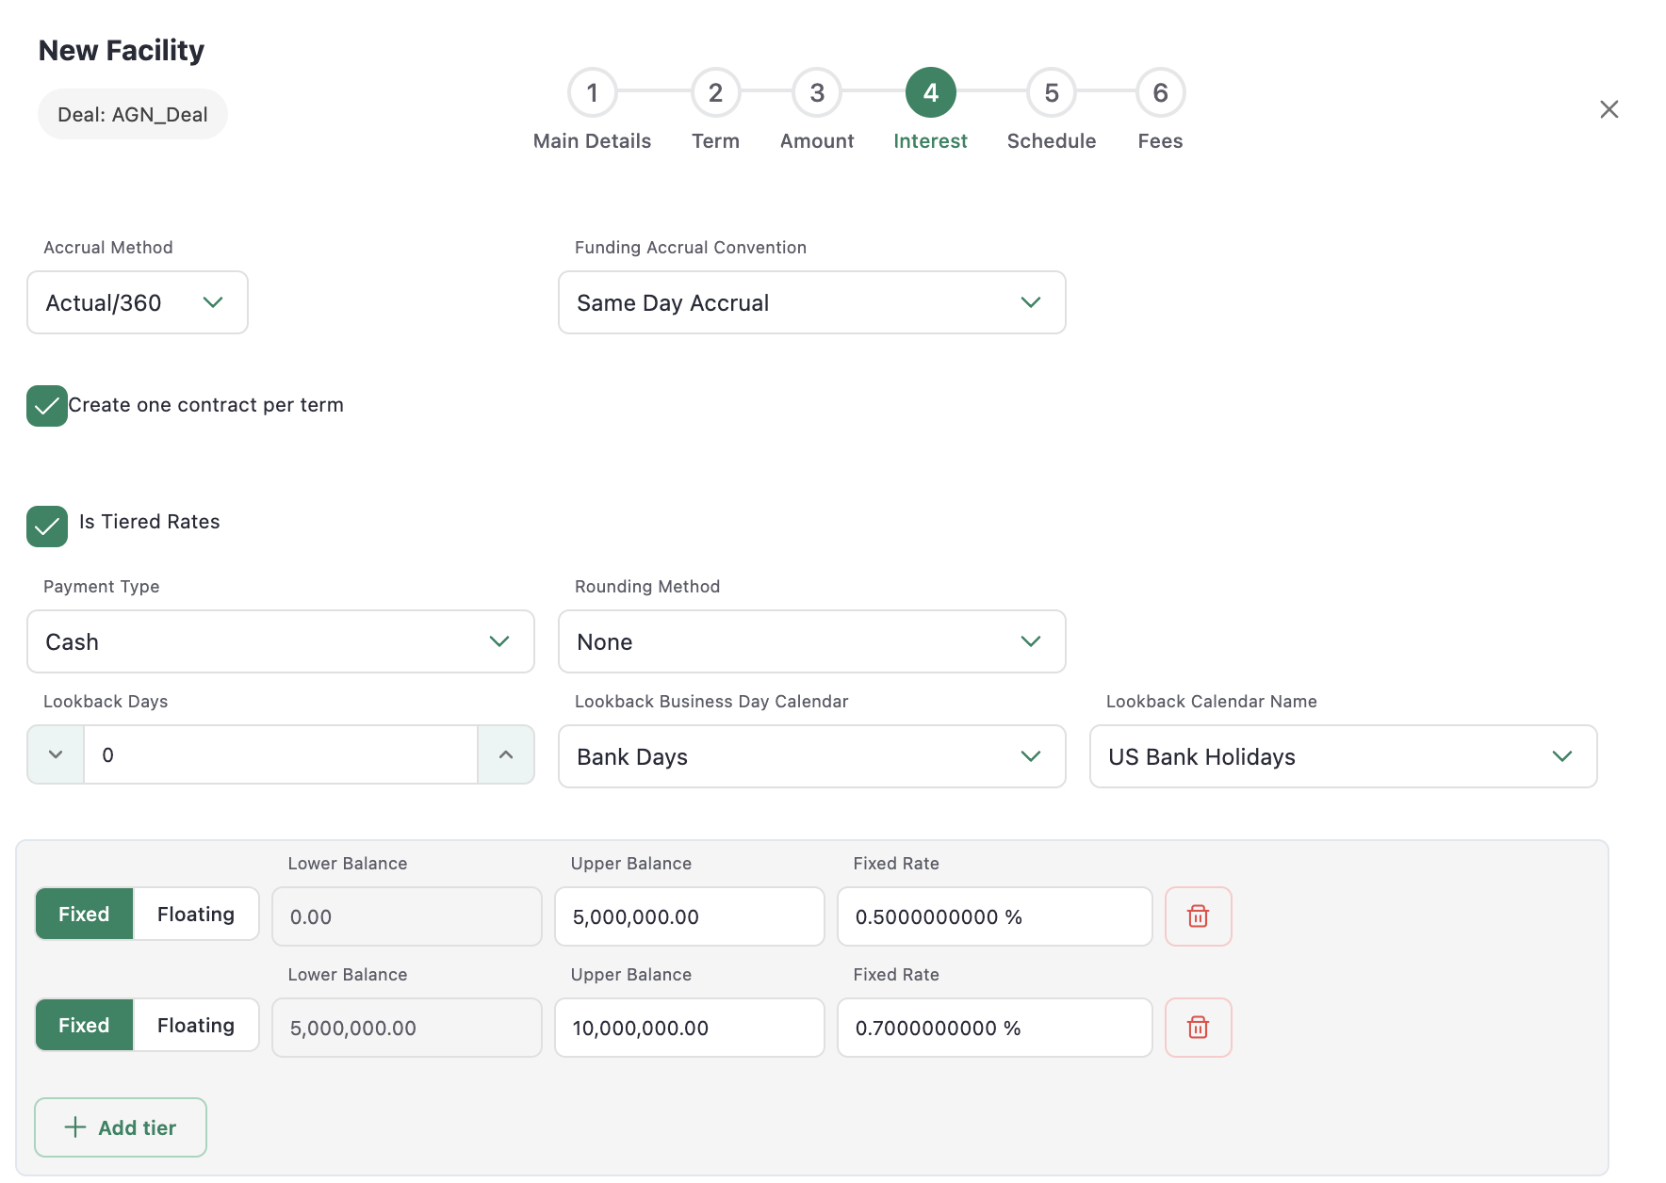Open Funding Accrual Convention dropdown
The image size is (1666, 1183).
812,302
